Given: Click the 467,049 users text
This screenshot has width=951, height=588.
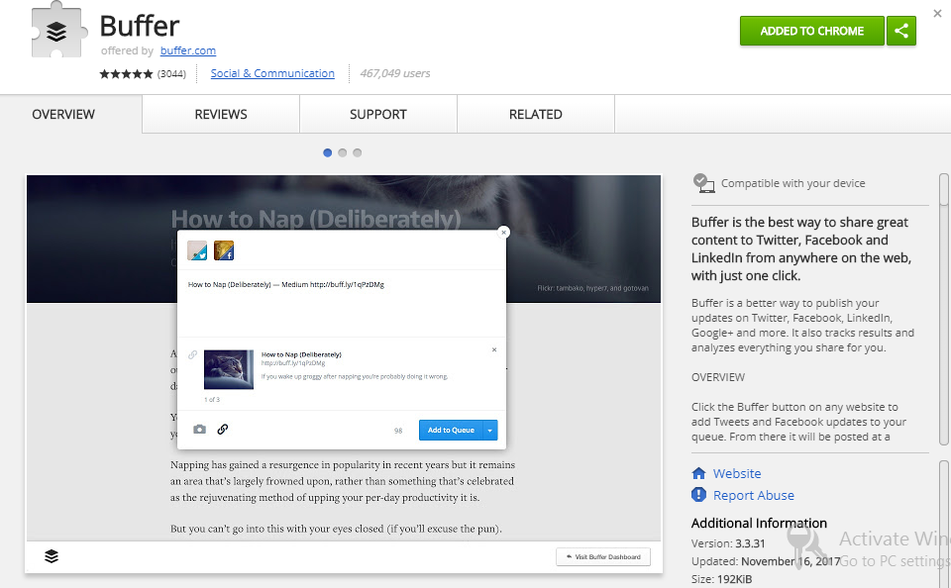Looking at the screenshot, I should [x=395, y=73].
